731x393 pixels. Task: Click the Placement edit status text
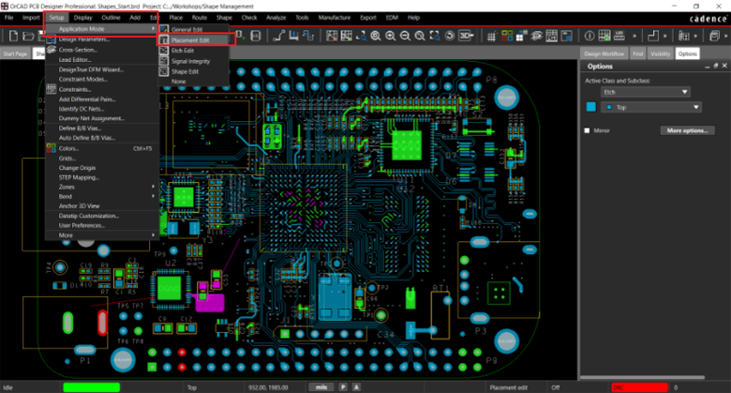509,387
